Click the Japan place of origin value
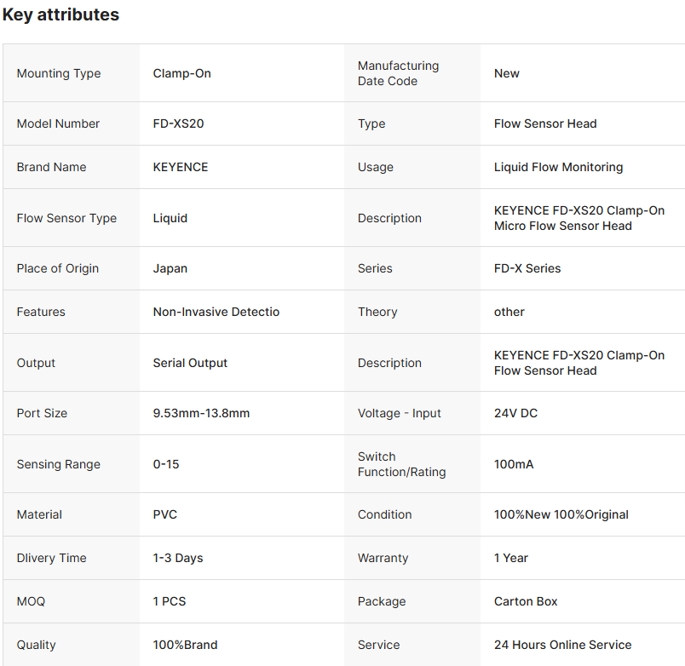The height and width of the screenshot is (666, 685). tap(170, 268)
